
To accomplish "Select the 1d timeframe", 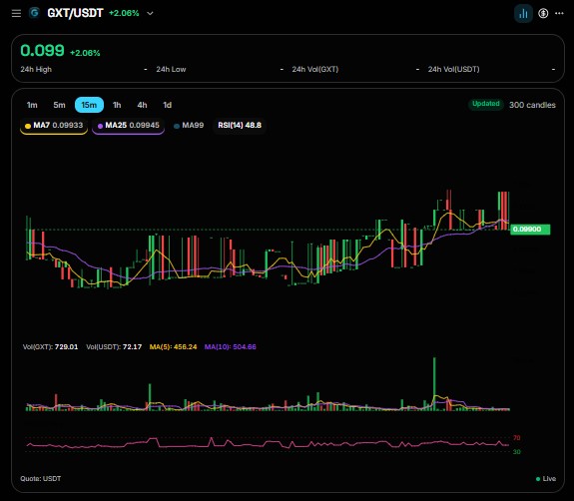I will pos(168,105).
